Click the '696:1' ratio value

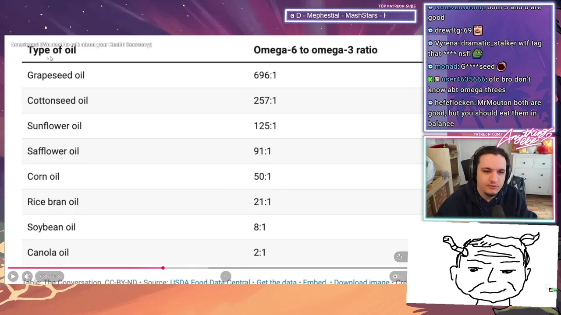click(265, 75)
